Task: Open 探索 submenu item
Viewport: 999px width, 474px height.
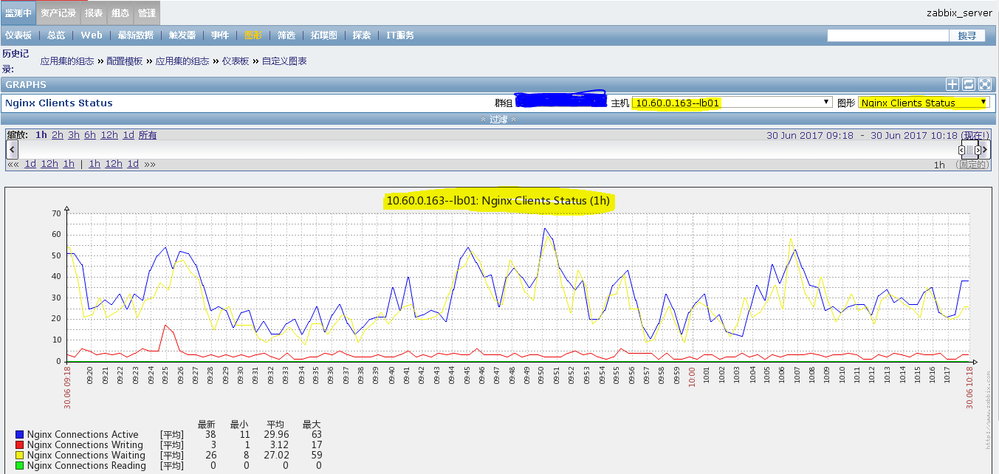Action: [362, 35]
